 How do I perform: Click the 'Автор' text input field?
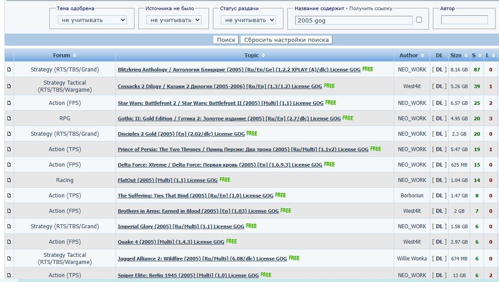[x=464, y=20]
